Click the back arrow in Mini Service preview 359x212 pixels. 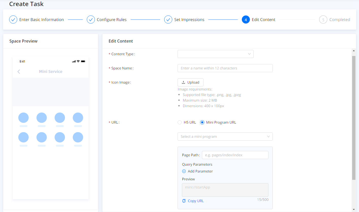(x=19, y=72)
